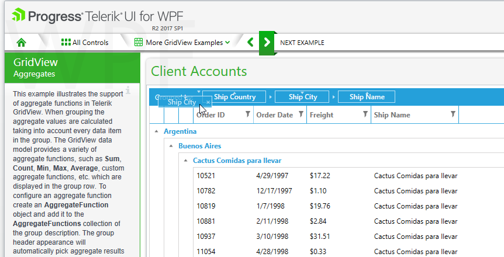Open the Ship Name column filter
This screenshot has width=504, height=257.
[453, 114]
